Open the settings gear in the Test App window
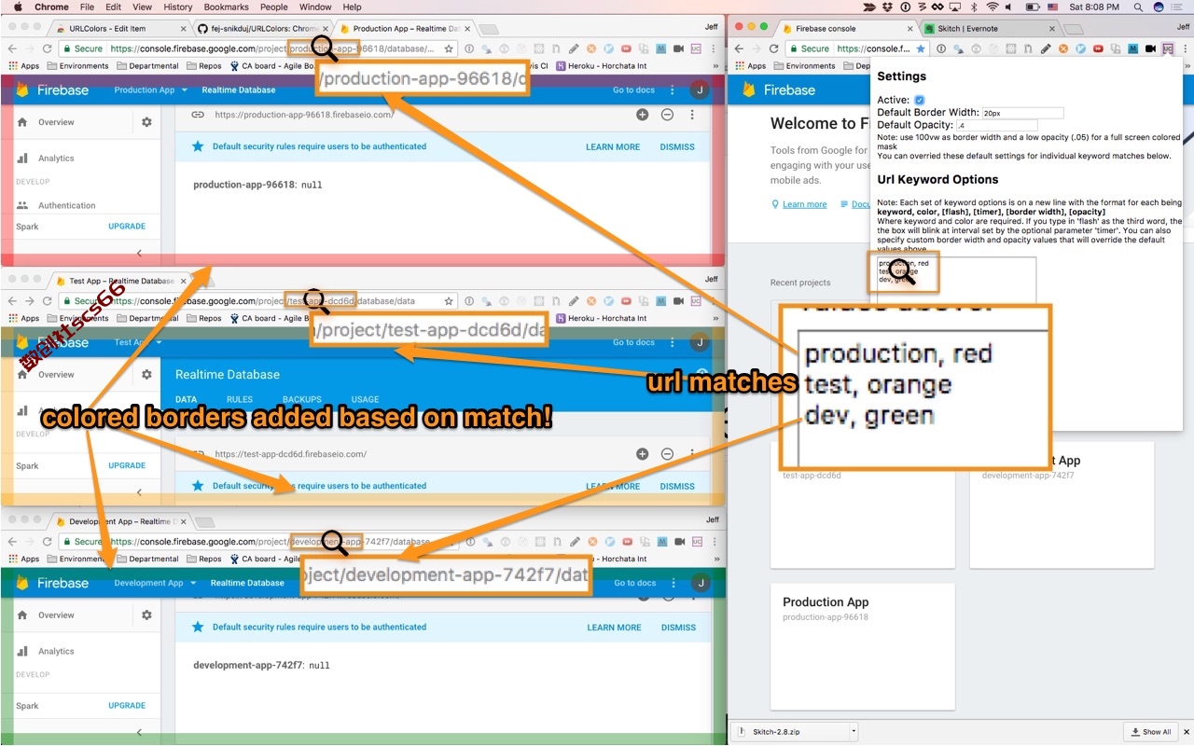Viewport: 1194px width, 746px height. [146, 375]
